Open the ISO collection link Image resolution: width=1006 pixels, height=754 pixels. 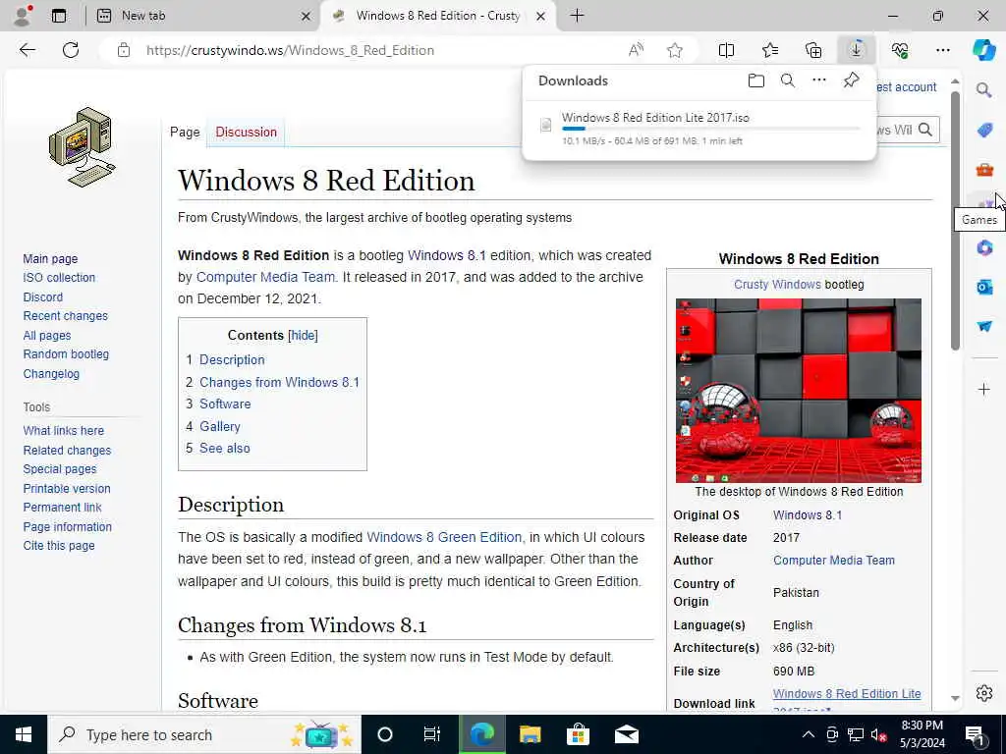59,278
